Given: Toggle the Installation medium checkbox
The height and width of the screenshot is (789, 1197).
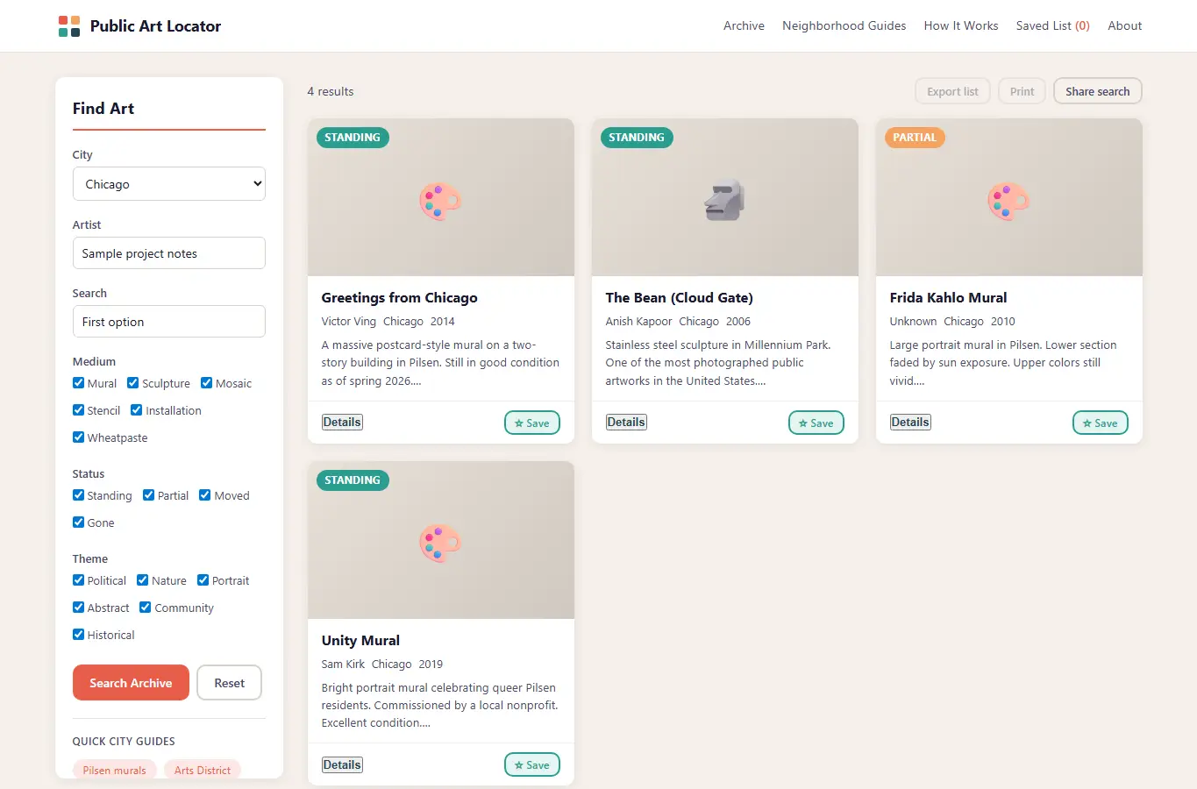Looking at the screenshot, I should (137, 410).
